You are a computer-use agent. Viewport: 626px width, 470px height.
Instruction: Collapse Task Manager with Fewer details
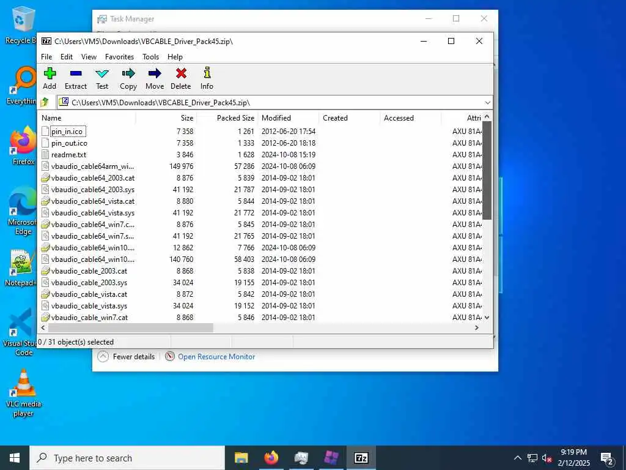click(x=126, y=357)
